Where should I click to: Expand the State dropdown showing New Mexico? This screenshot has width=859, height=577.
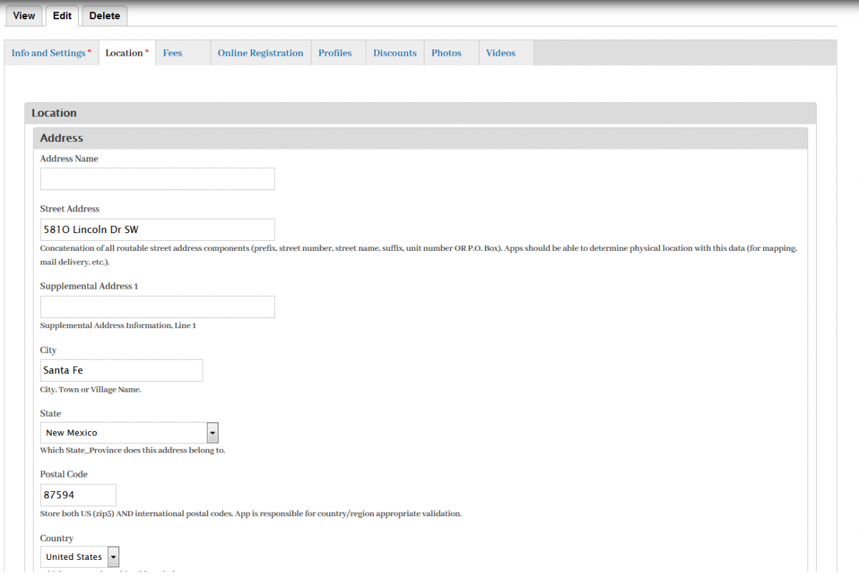129,433
